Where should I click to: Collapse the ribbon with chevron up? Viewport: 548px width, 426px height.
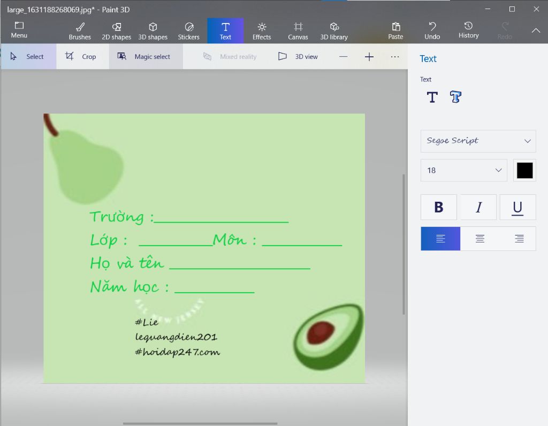click(x=536, y=31)
